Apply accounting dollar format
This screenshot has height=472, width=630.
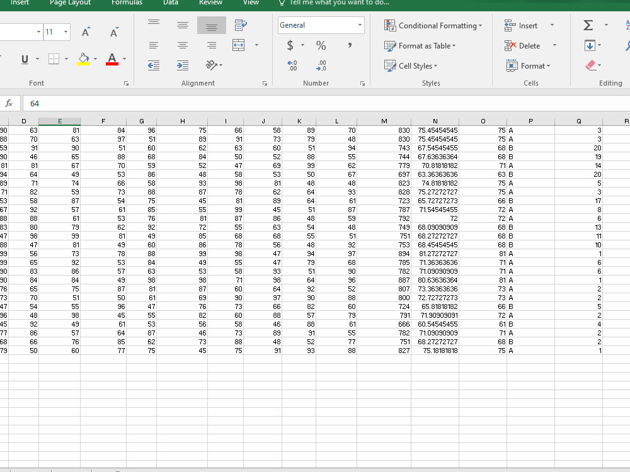(290, 45)
